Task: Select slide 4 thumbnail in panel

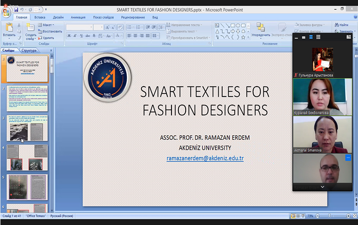Action: [x=28, y=158]
